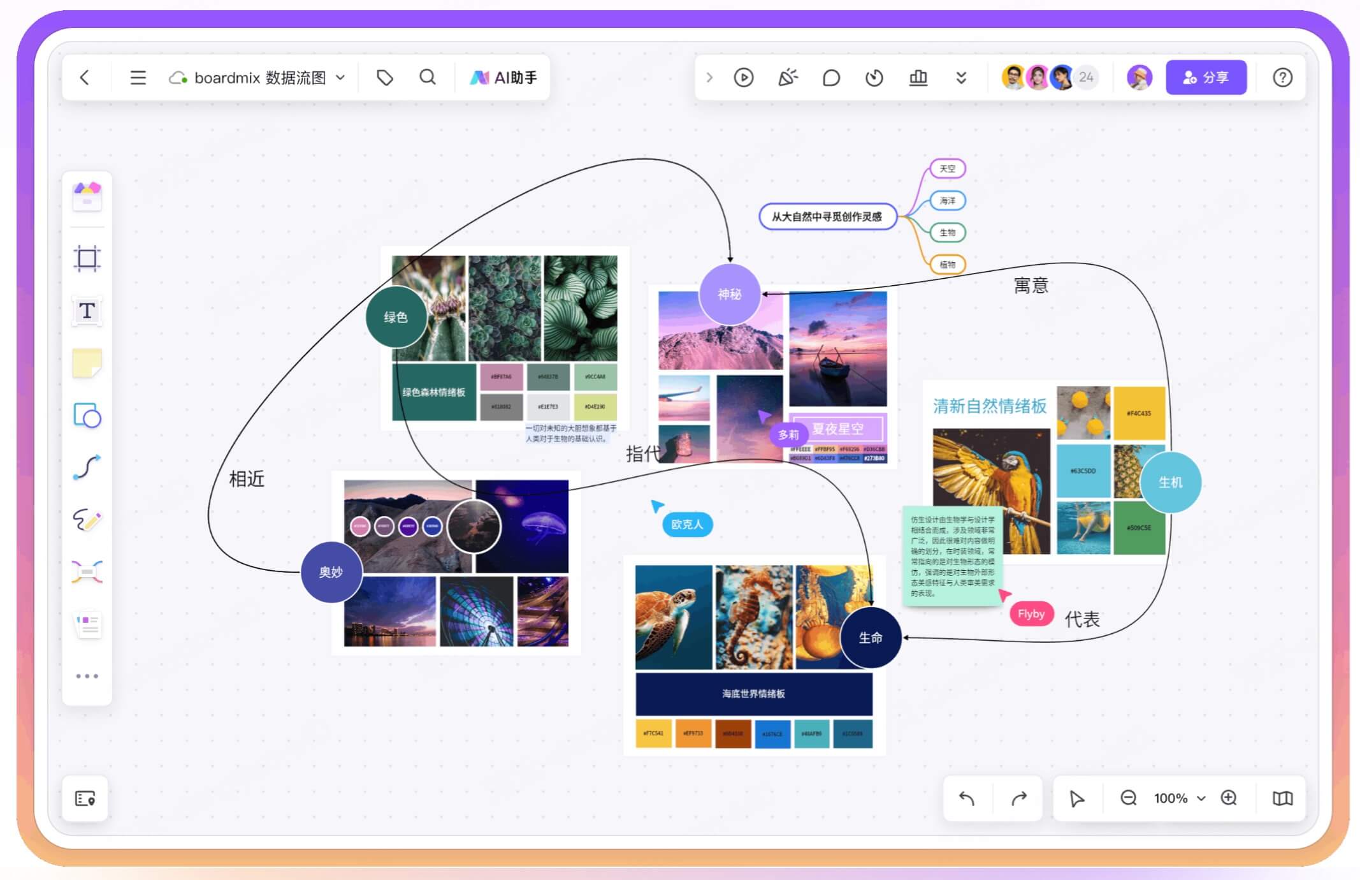Select the 绿色 green circle node
The height and width of the screenshot is (880, 1360).
[x=396, y=317]
